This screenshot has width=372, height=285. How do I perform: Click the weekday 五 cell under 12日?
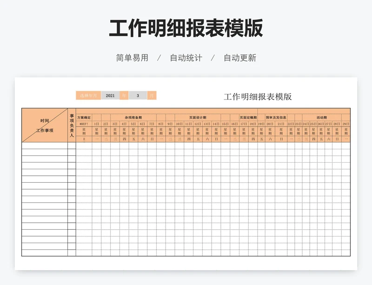[x=198, y=139]
